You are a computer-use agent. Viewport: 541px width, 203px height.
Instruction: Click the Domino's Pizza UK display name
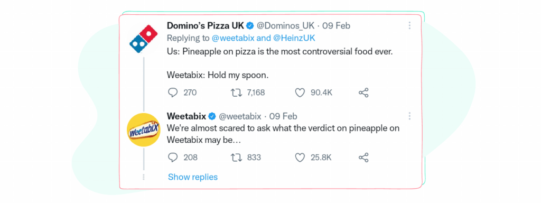point(206,25)
